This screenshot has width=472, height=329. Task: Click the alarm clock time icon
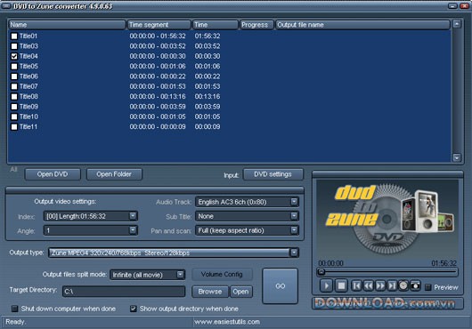pos(403,285)
